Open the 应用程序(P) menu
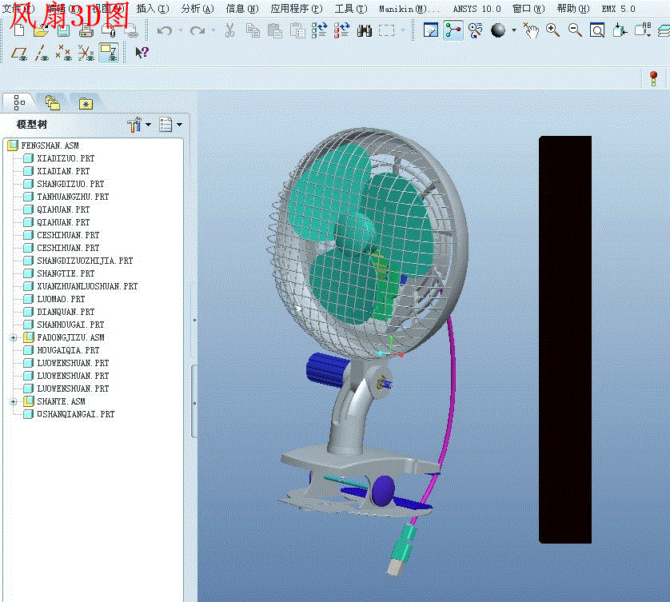 [x=297, y=9]
